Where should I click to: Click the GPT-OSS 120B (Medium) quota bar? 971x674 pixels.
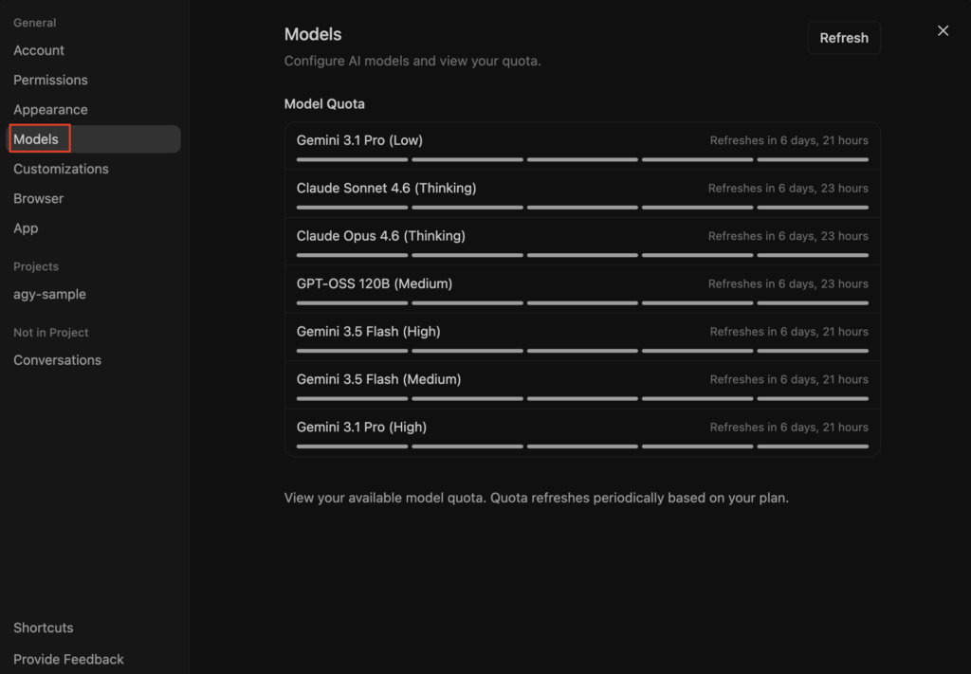582,302
